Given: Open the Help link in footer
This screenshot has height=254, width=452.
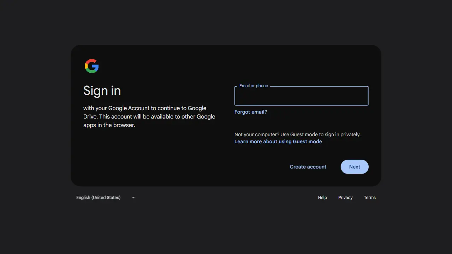Looking at the screenshot, I should [322, 198].
